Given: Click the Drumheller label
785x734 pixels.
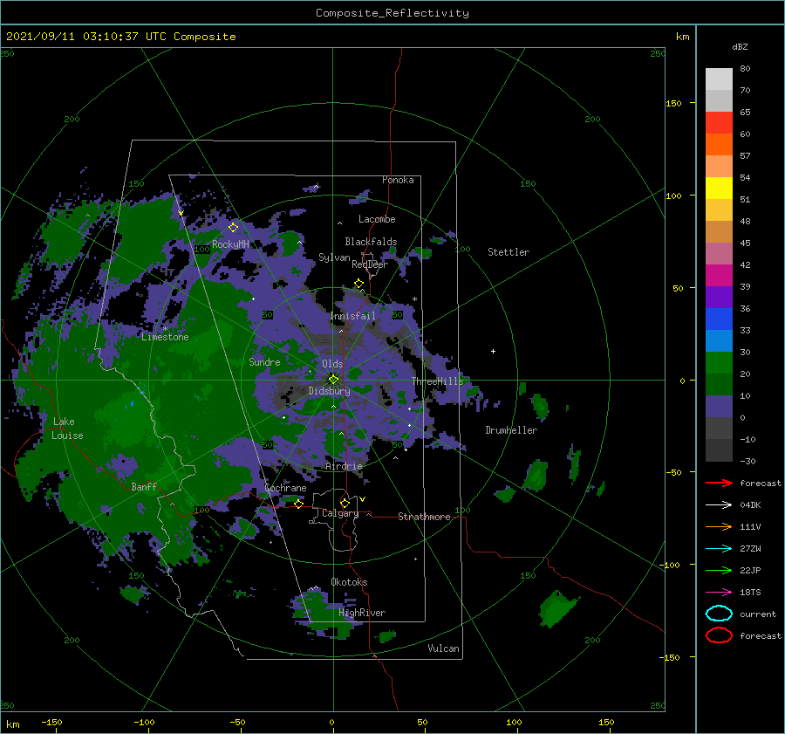Looking at the screenshot, I should pyautogui.click(x=511, y=430).
